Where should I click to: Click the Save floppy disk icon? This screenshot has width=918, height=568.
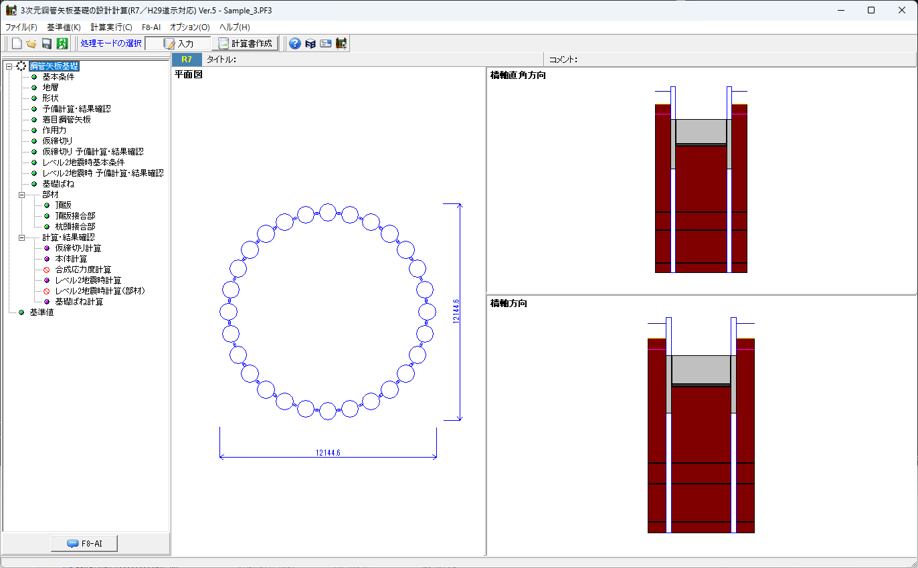[47, 43]
